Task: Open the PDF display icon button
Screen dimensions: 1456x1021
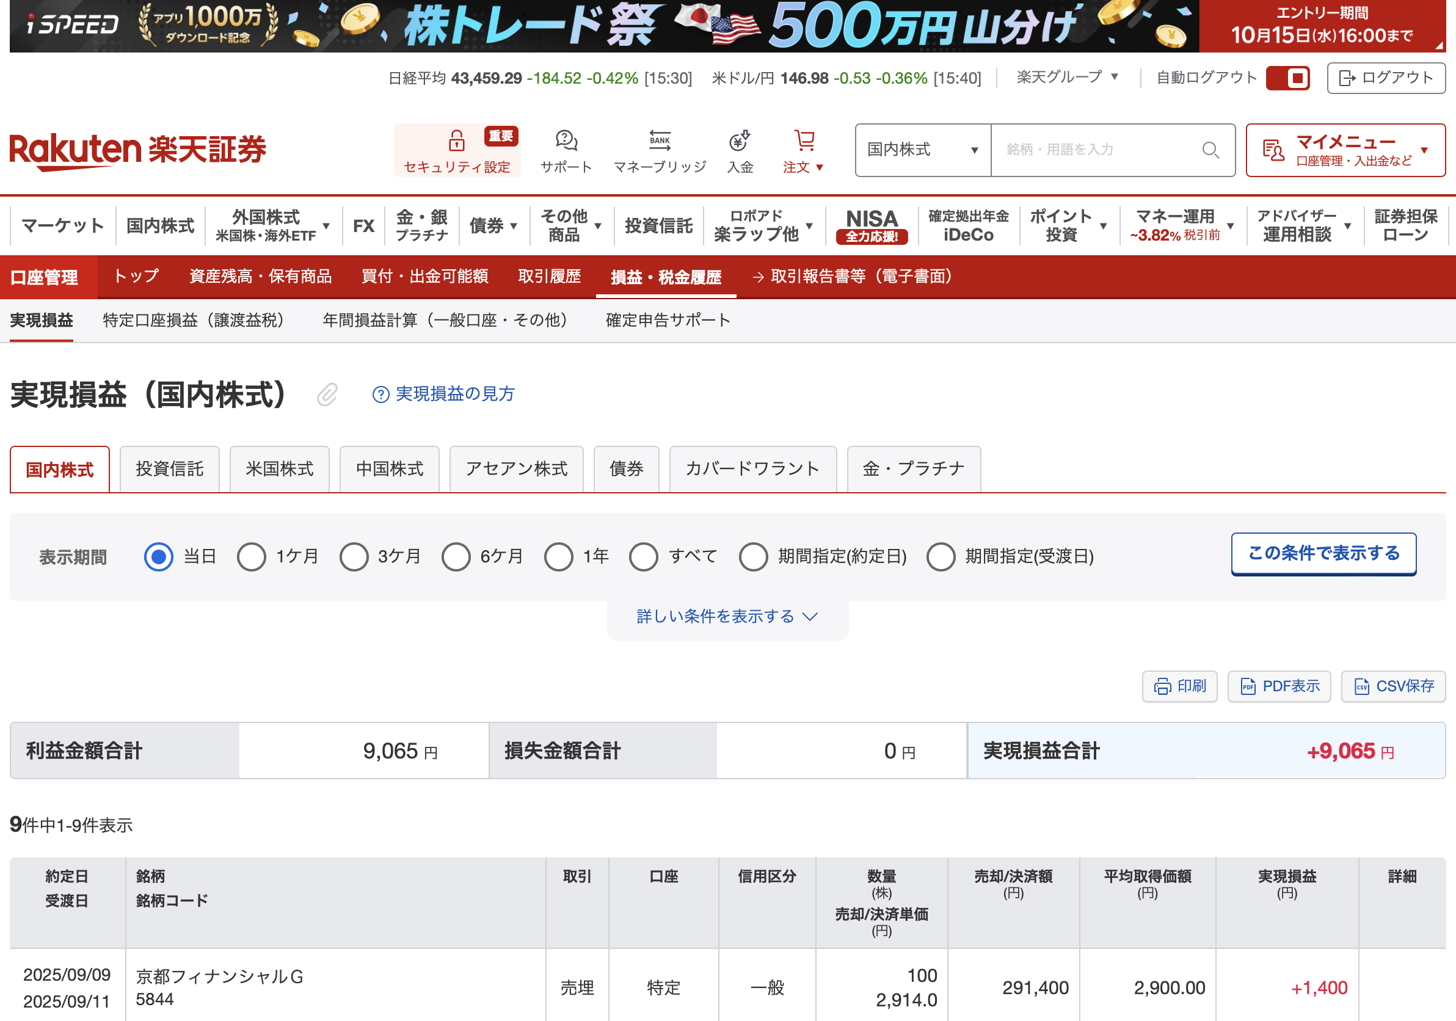Action: tap(1278, 686)
